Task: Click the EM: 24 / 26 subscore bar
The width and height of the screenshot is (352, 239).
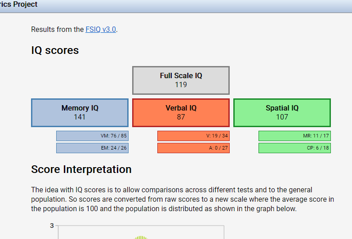Action: coord(92,148)
